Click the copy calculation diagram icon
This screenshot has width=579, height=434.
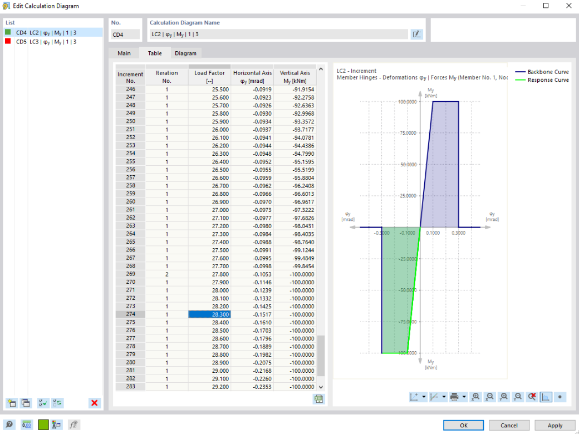[x=26, y=403]
